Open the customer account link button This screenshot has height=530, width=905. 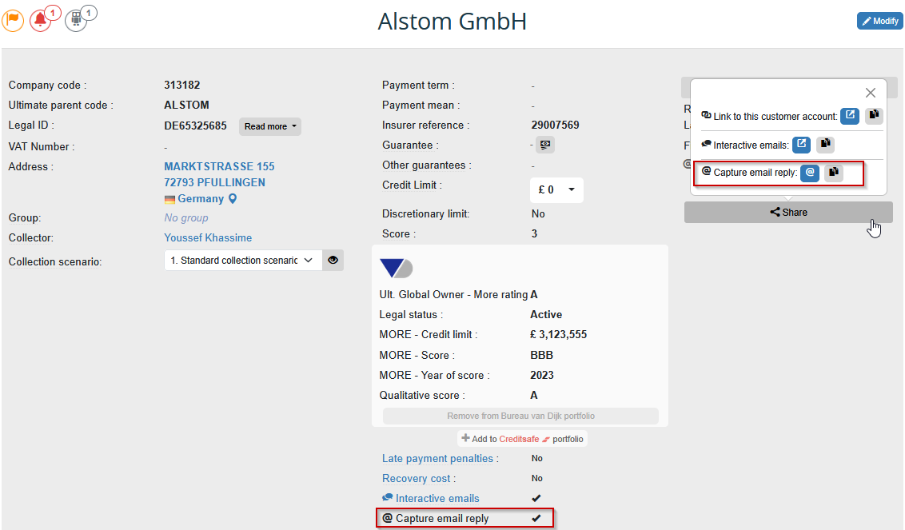click(849, 116)
